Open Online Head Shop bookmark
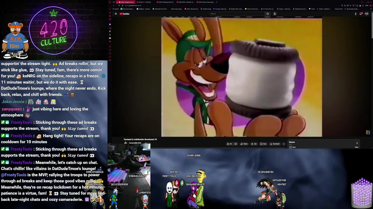Screen dimensions: 373x209 pyautogui.click(x=176, y=9)
